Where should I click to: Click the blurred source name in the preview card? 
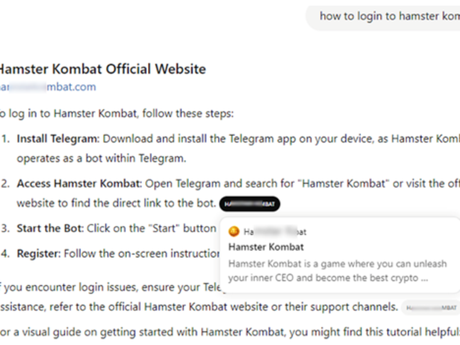tap(275, 232)
